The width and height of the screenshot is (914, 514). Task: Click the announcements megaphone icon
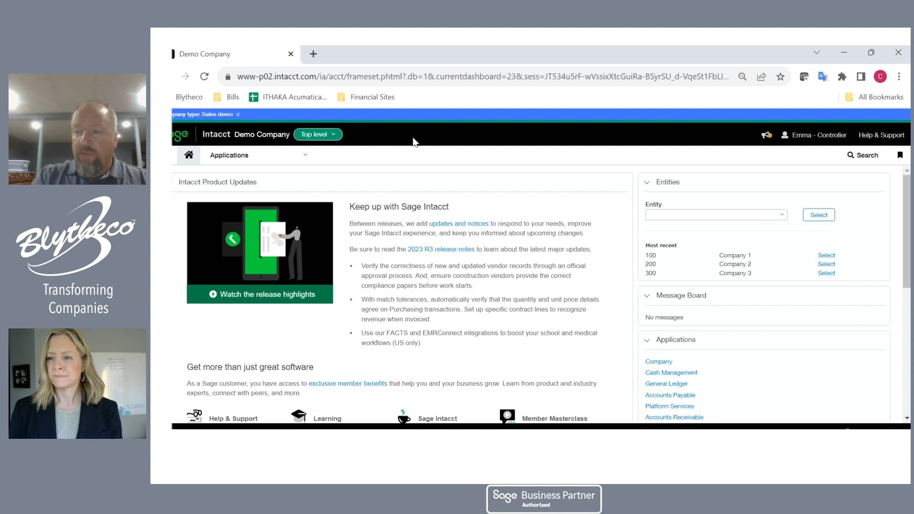point(767,135)
